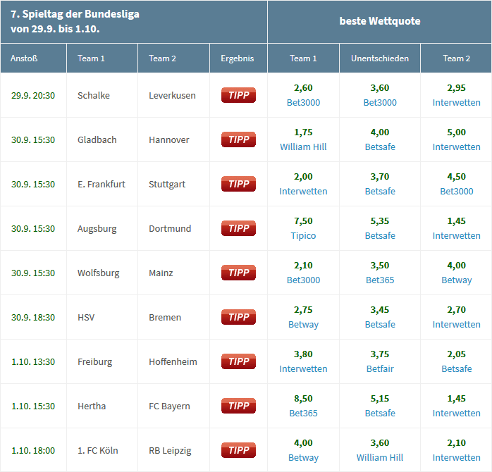The height and width of the screenshot is (472, 492).
Task: Open Betway link for Mainz win odds
Action: click(456, 280)
